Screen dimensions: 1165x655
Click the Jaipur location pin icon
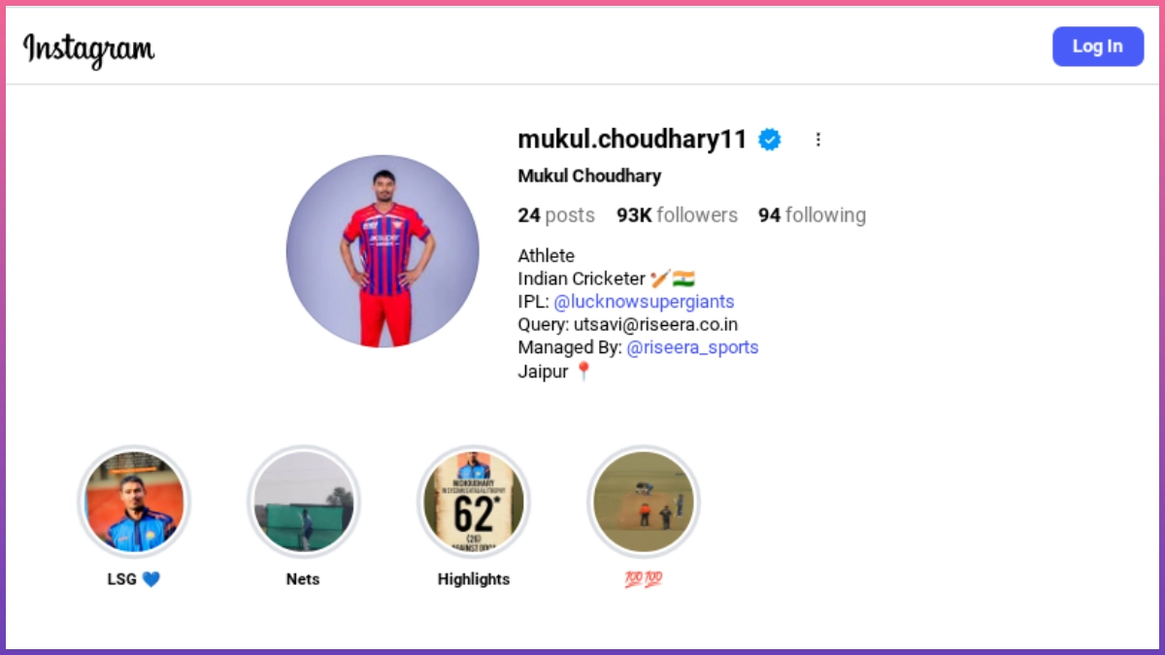point(583,371)
